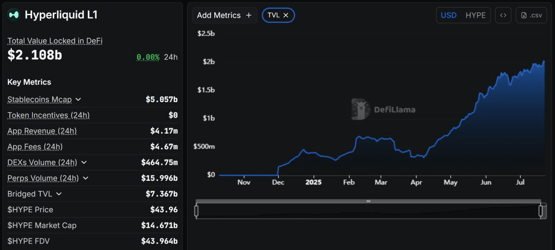Switch chart denomination to HYPE
Screen dimensions: 555x250
(x=476, y=15)
